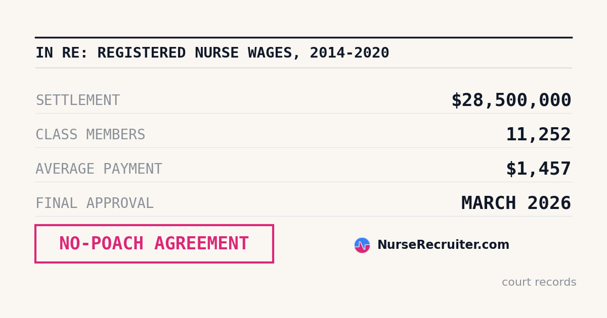Click the NO-POACH AGREEMENT boxed label
This screenshot has width=607, height=318.
pos(154,244)
